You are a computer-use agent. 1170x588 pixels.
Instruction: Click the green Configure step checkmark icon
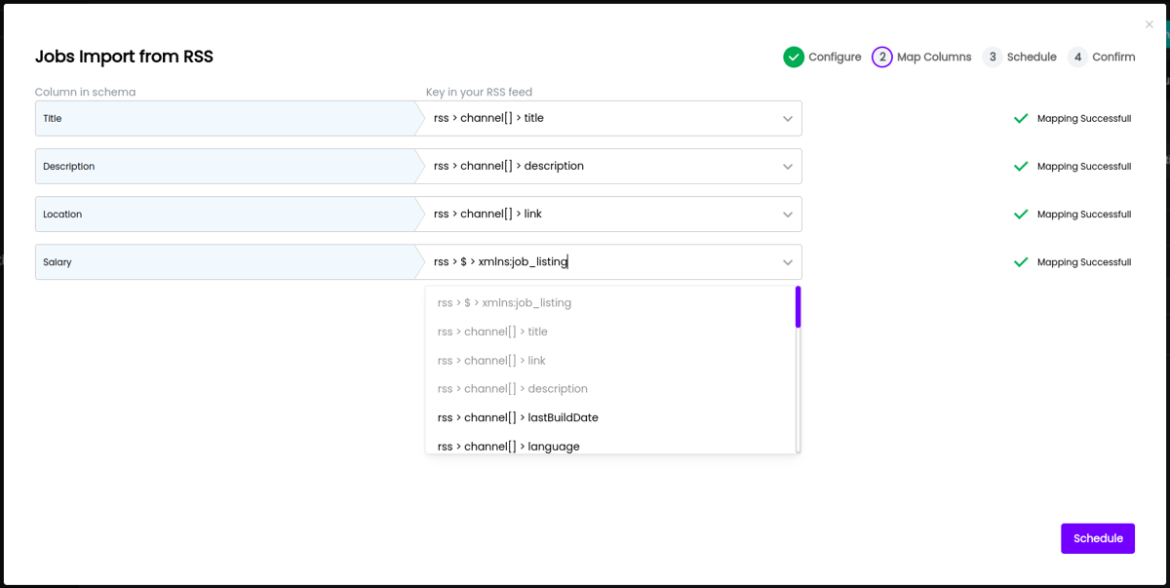click(793, 57)
